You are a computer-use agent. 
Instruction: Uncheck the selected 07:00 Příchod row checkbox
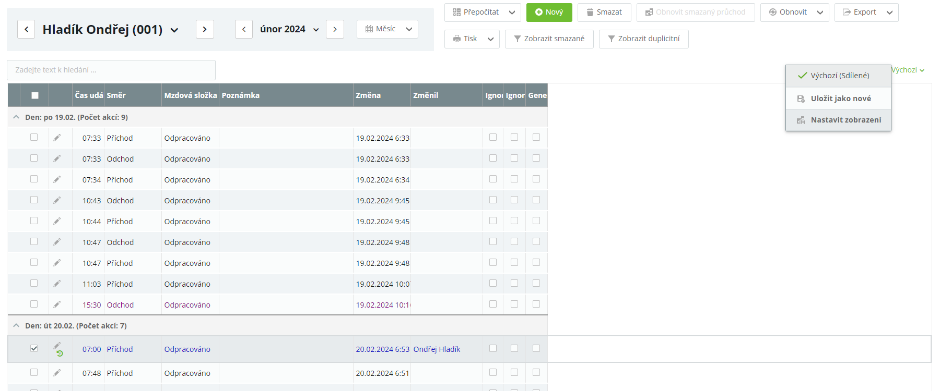point(34,348)
